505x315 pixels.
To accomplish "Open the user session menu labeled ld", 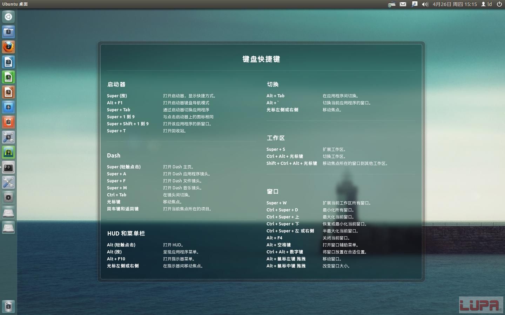I will tap(487, 4).
